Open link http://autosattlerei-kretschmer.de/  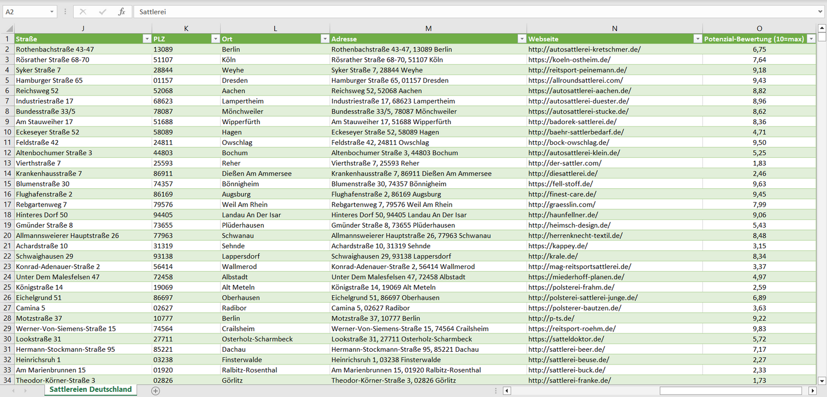(584, 49)
